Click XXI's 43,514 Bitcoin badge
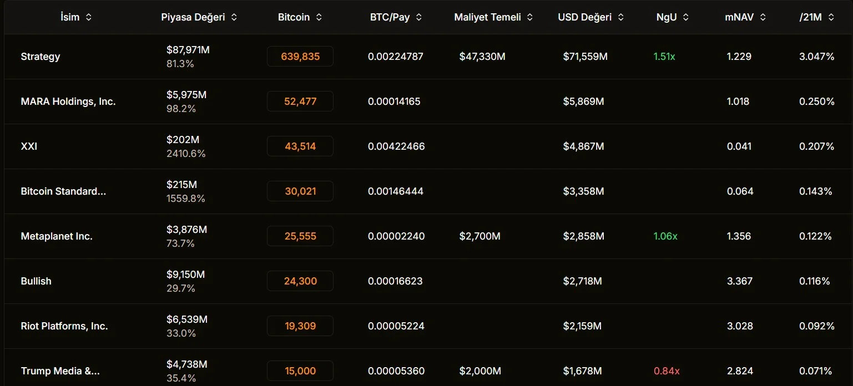Viewport: 853px width, 386px height. (300, 146)
